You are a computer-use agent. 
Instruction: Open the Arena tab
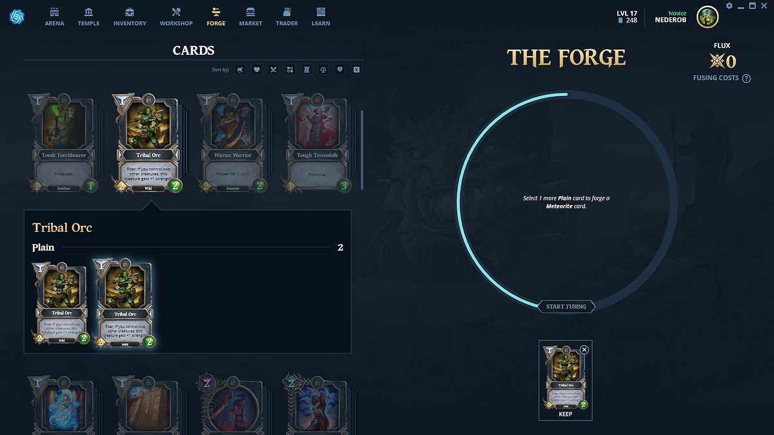[54, 17]
